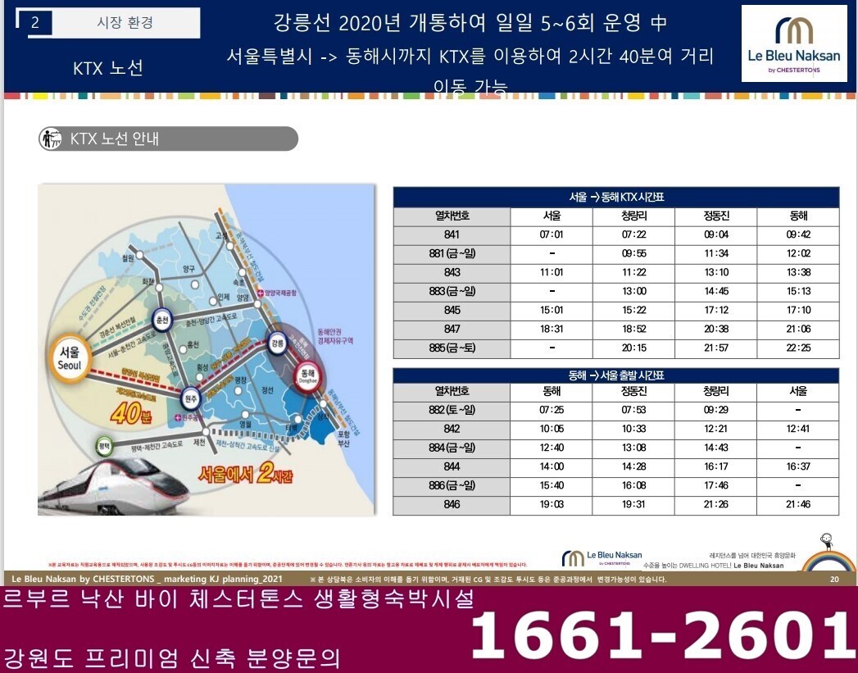Click the small Le Bleu Naksan footer logo
Image resolution: width=858 pixels, height=673 pixels.
(x=602, y=558)
